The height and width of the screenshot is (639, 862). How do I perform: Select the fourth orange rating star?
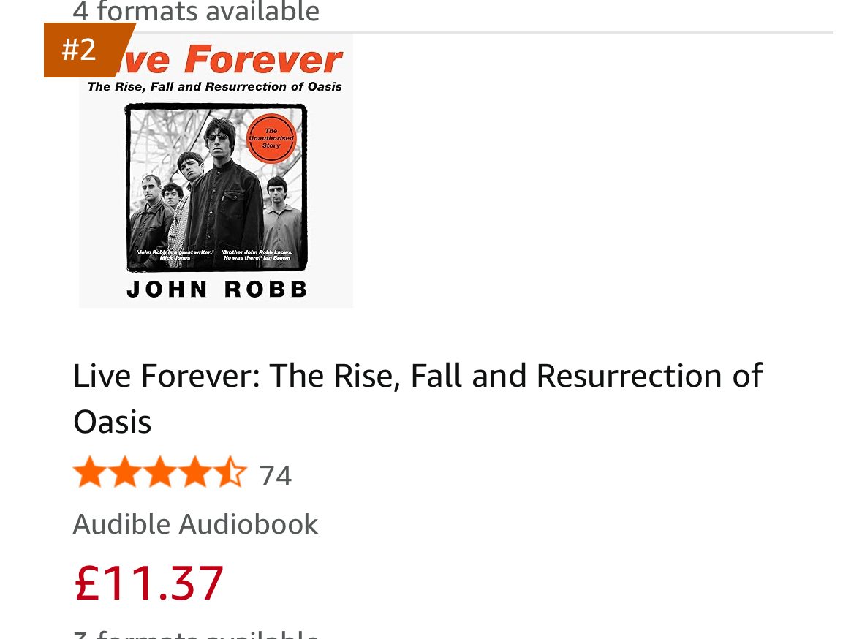pos(195,472)
